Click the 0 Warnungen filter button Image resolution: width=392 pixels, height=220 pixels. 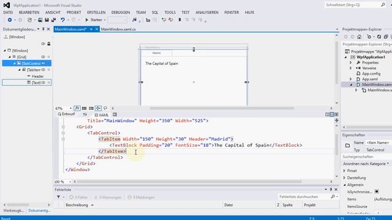pos(108,197)
